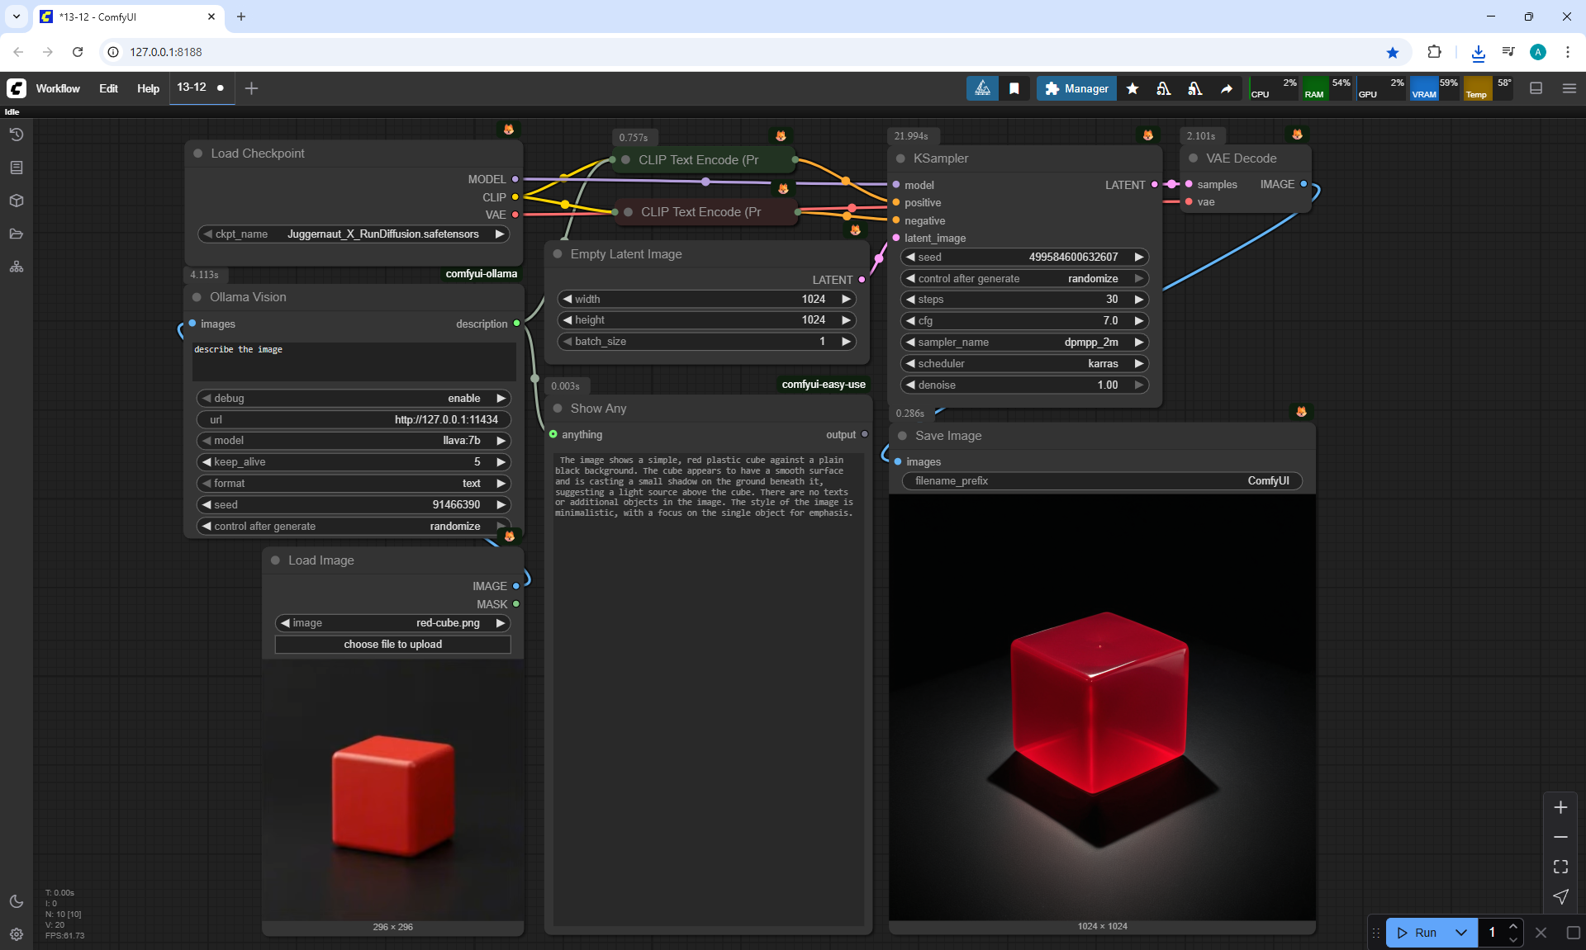Open the Manager button

click(1076, 88)
